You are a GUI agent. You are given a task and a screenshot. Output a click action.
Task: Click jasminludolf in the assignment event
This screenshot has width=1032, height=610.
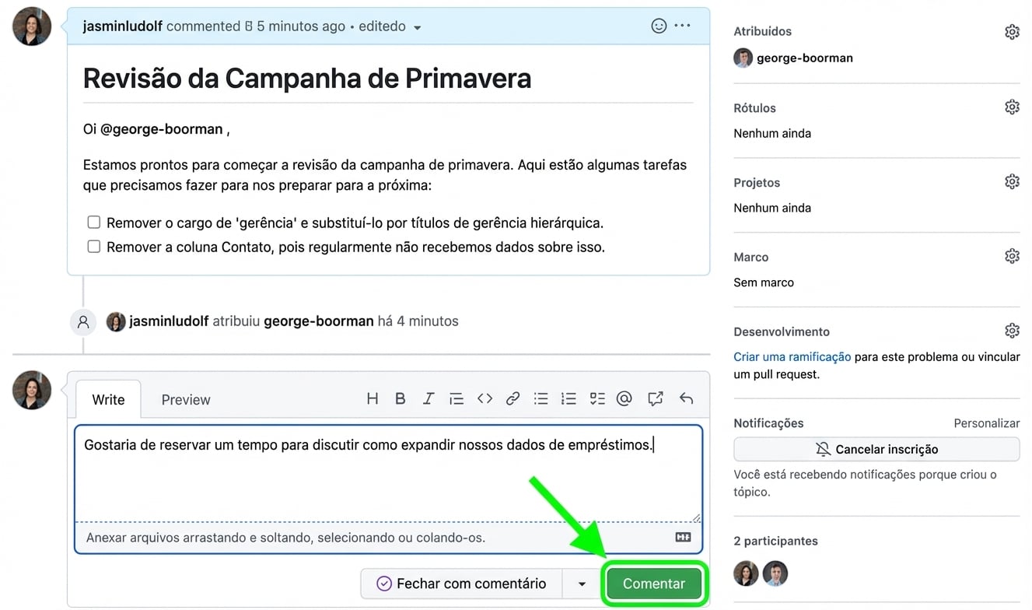(x=170, y=321)
